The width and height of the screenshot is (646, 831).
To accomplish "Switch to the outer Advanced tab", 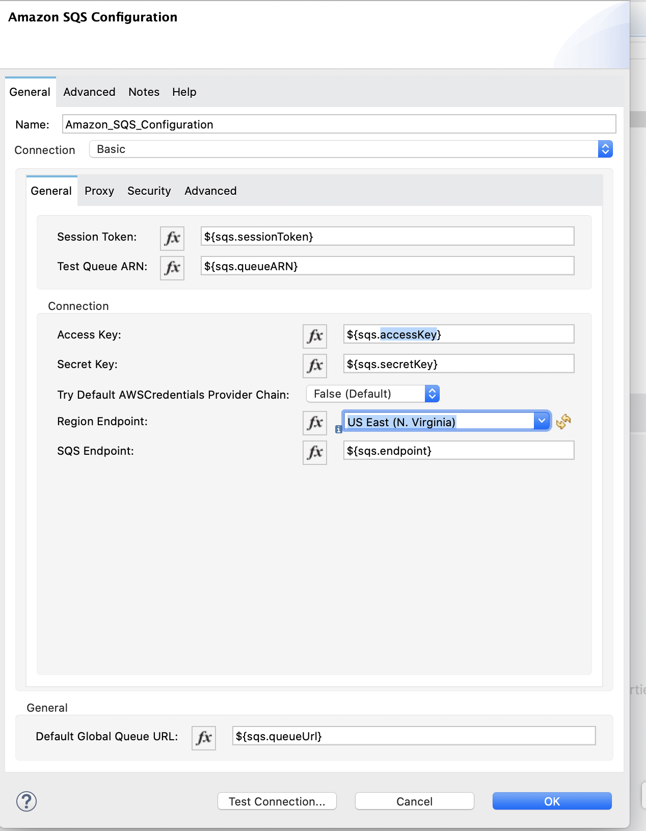I will point(89,92).
